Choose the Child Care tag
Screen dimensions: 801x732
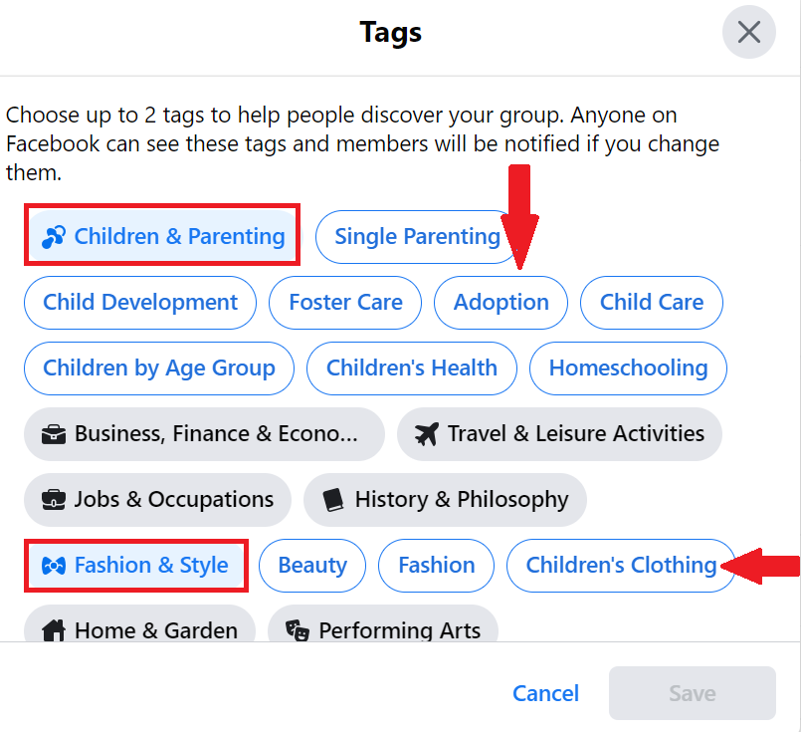point(651,303)
